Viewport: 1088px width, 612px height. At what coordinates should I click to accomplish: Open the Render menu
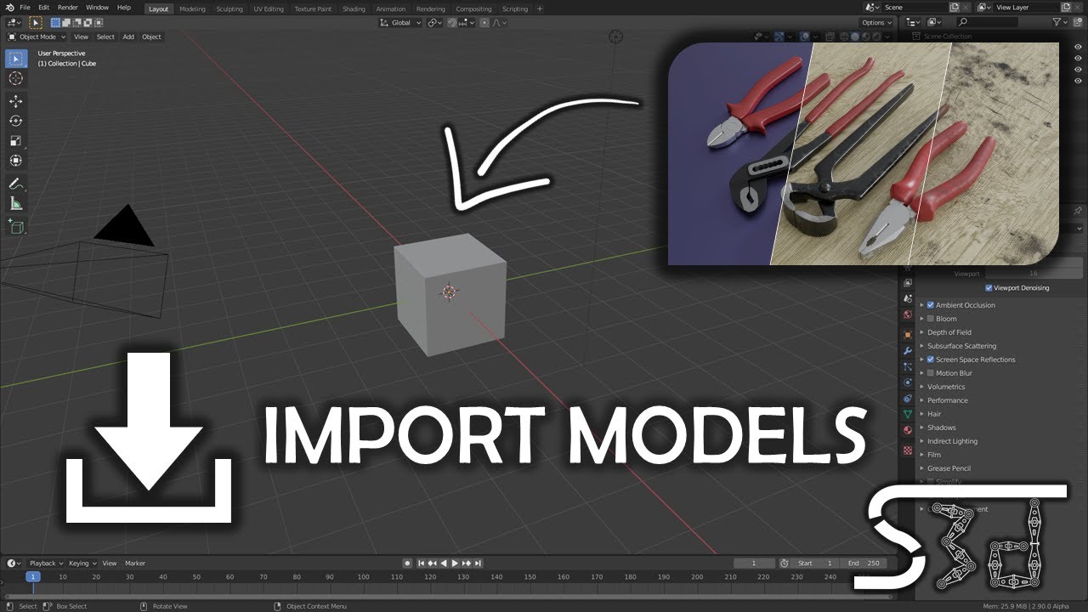point(67,8)
